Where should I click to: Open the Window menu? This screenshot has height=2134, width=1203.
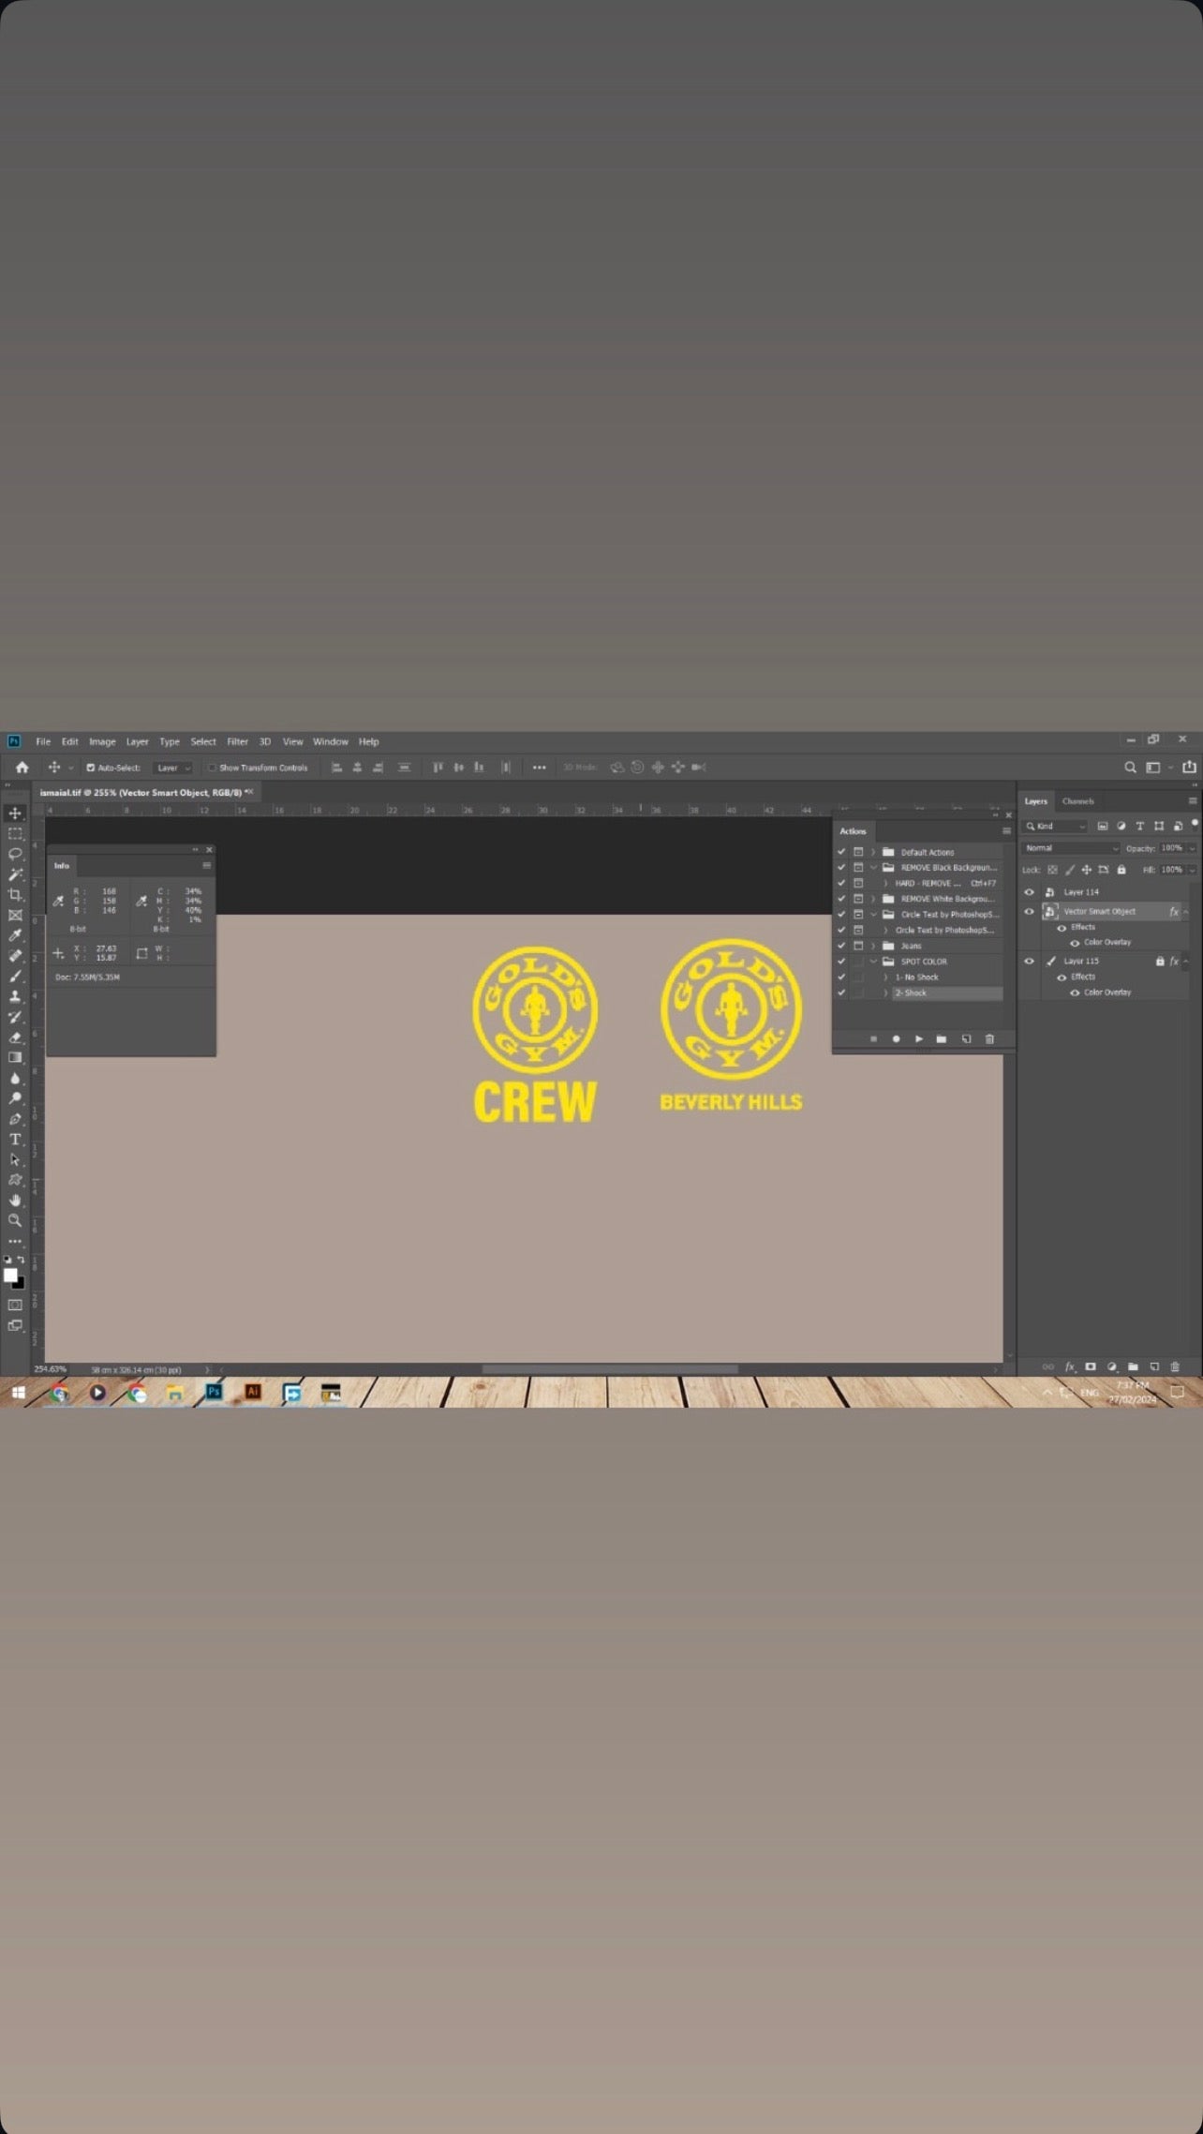331,741
